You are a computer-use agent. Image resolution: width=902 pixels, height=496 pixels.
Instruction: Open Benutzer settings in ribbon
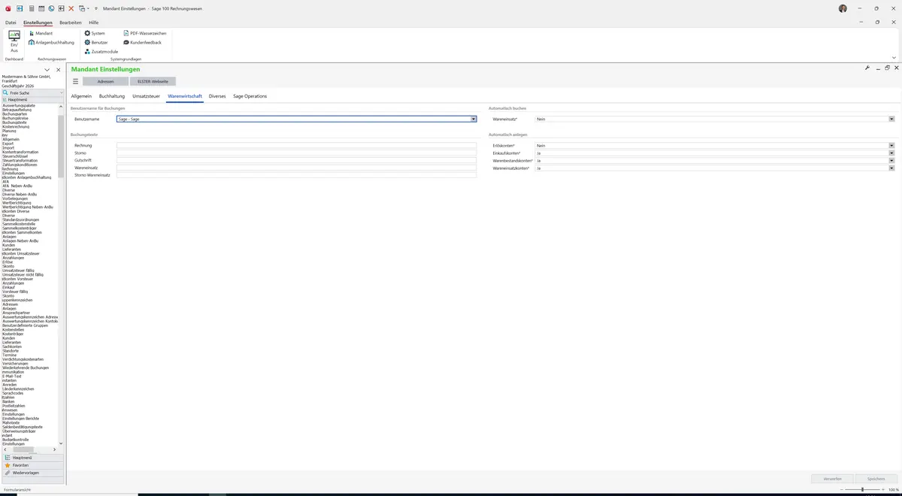tap(95, 42)
